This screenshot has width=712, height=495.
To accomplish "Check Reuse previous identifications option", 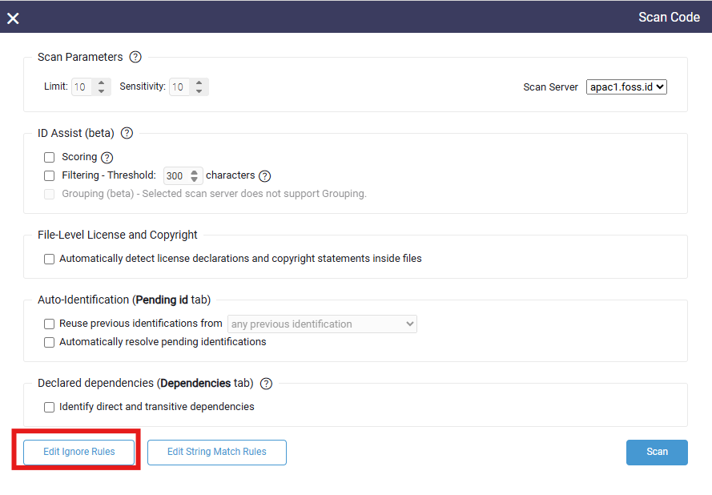I will 50,324.
